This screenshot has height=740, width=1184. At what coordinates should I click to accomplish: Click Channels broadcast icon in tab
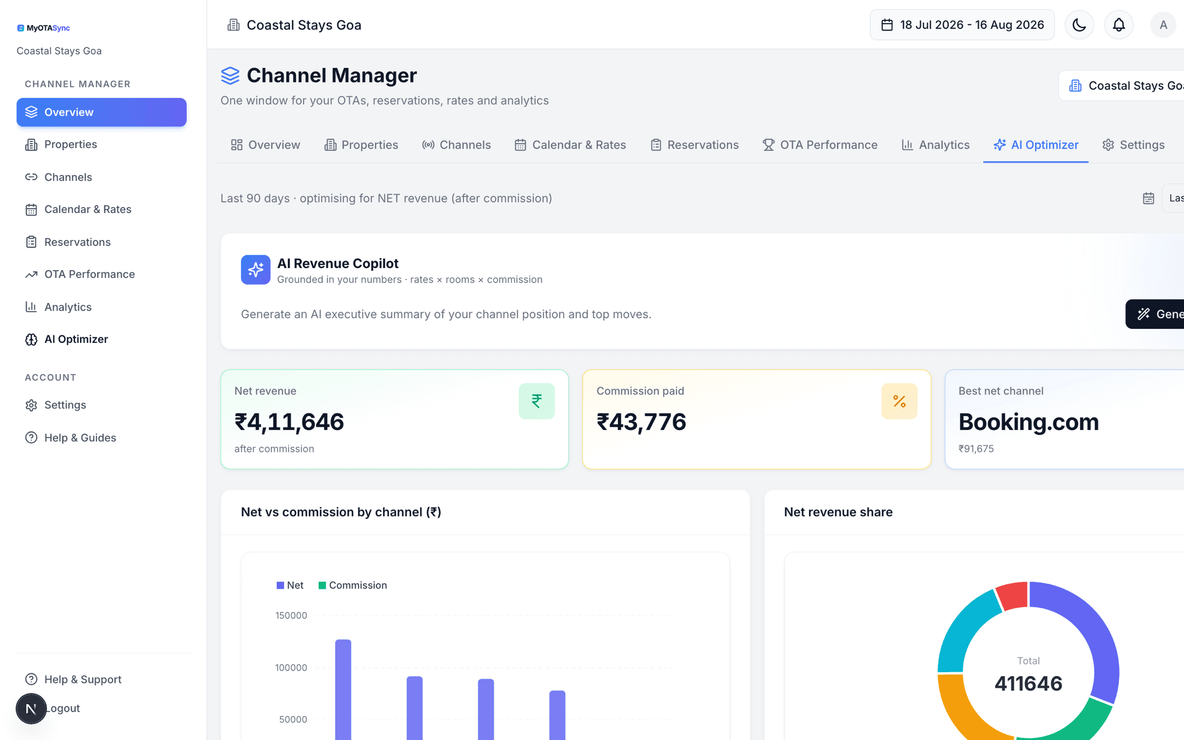point(428,145)
